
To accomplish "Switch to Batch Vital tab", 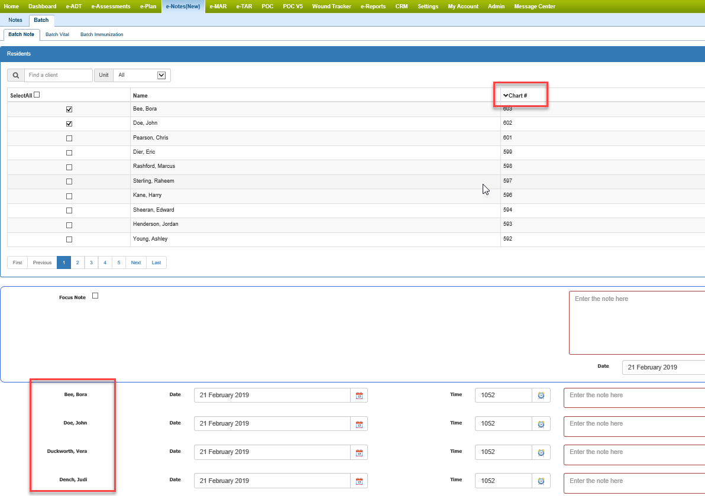I will tap(57, 35).
